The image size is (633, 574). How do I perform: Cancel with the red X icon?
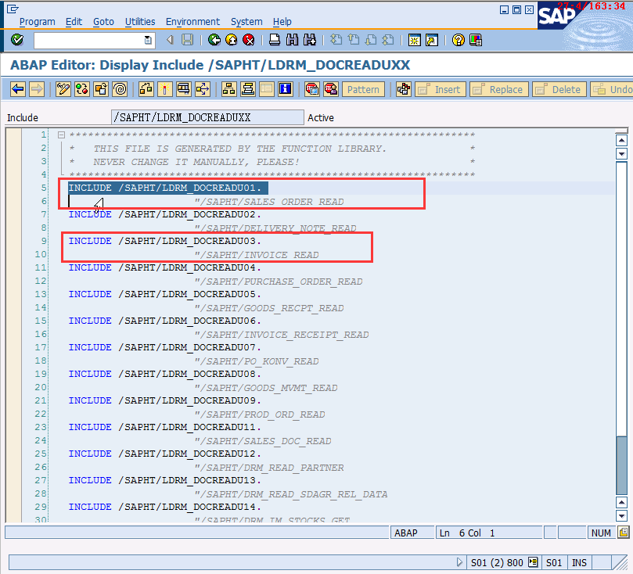(250, 40)
